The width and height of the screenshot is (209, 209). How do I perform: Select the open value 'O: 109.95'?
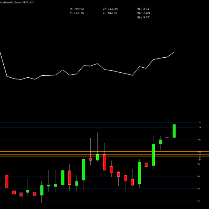[77, 9]
